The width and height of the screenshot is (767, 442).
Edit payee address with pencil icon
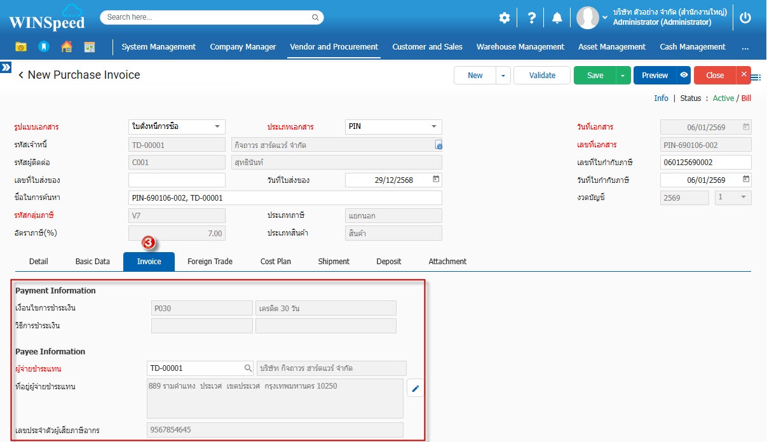[415, 389]
